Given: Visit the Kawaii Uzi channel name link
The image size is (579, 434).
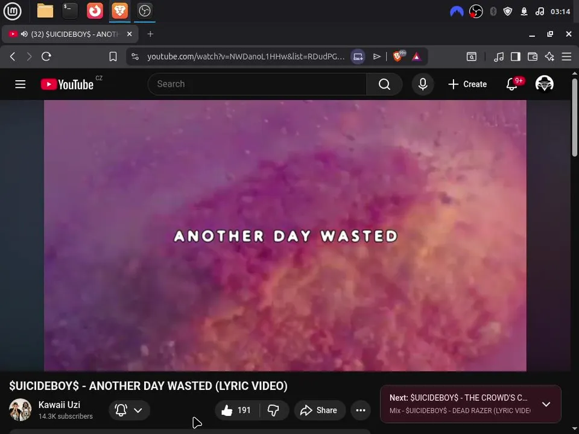Looking at the screenshot, I should click(x=59, y=405).
